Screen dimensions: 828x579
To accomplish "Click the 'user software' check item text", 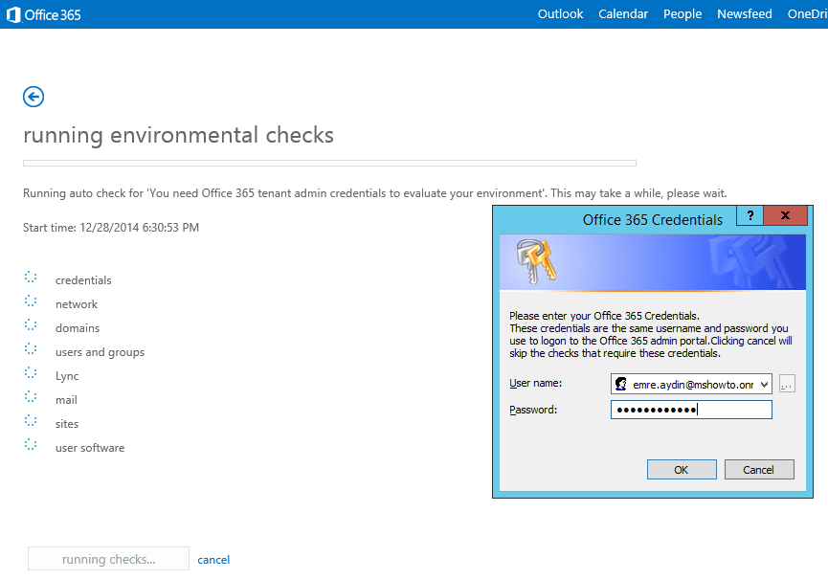I will pos(90,448).
